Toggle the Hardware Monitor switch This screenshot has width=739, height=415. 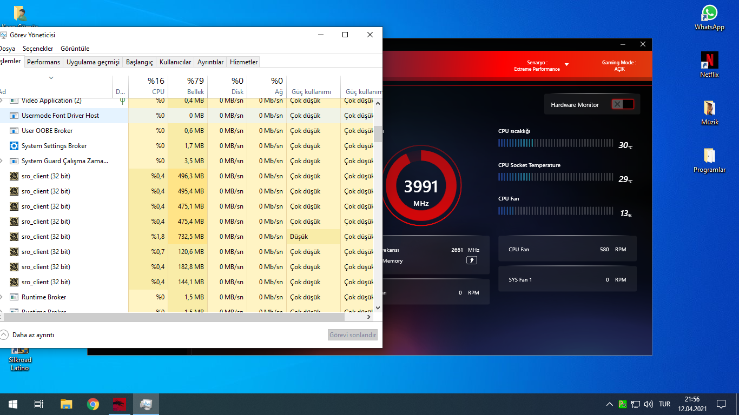tap(622, 104)
